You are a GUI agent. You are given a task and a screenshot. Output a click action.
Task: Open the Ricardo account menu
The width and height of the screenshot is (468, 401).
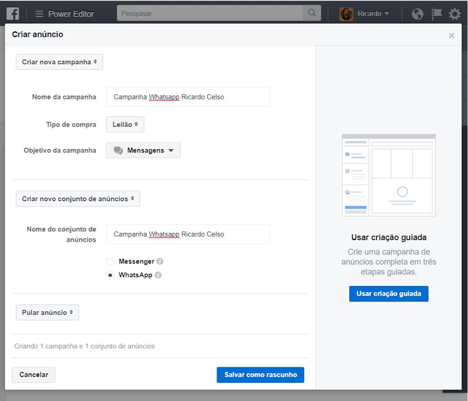click(x=373, y=14)
